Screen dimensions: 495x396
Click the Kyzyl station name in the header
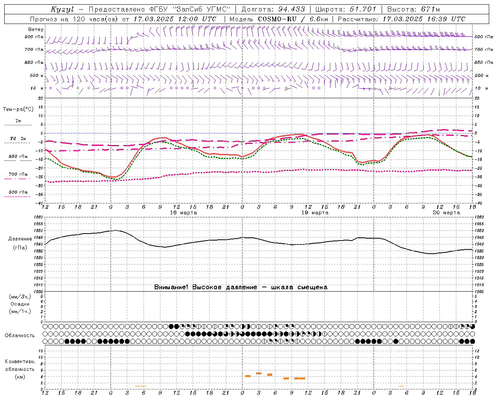pos(62,9)
